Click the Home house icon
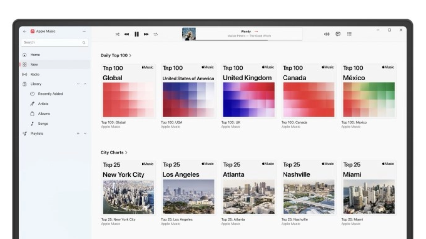 [x=25, y=55]
